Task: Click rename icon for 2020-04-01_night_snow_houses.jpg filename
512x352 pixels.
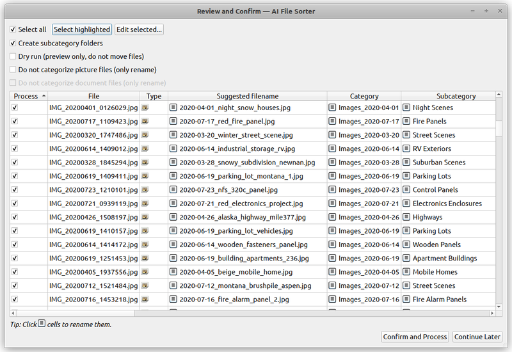Action: (173, 108)
